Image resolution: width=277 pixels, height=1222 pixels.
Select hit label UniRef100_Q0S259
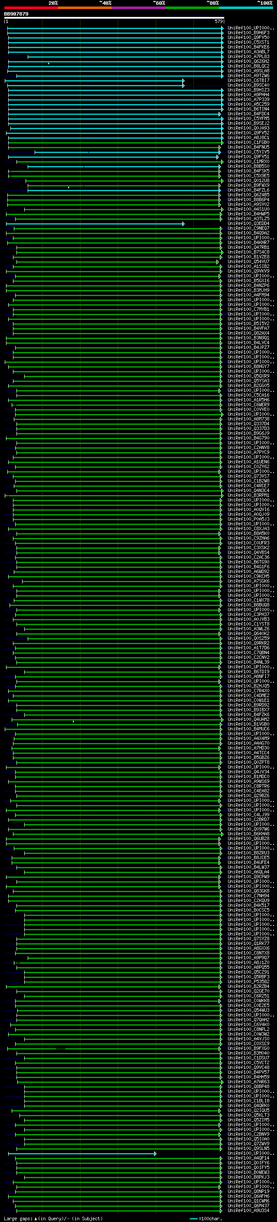click(x=248, y=639)
